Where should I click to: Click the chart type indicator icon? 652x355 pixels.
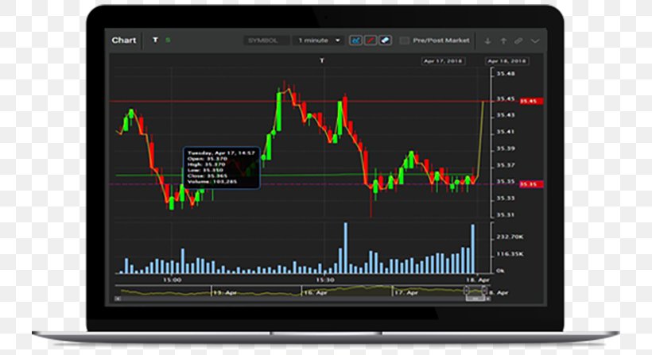355,41
